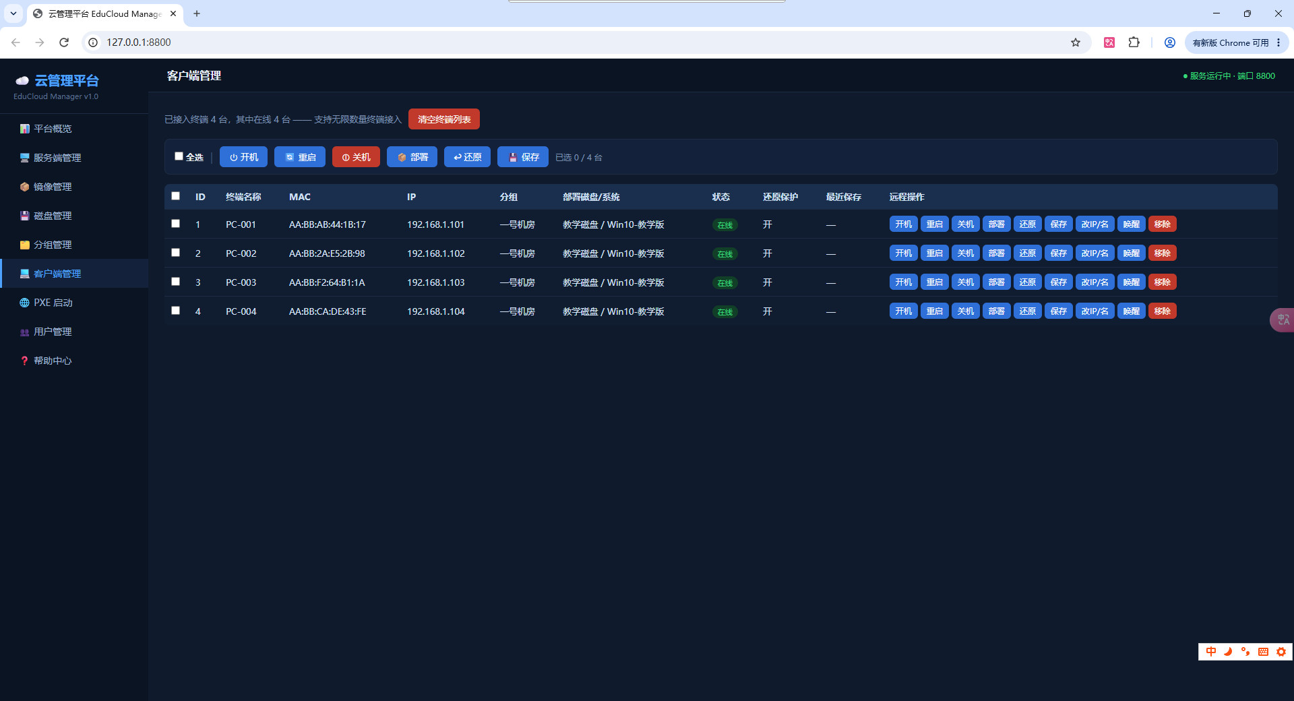Select the checkbox for PC-003
The height and width of the screenshot is (701, 1294).
(175, 282)
